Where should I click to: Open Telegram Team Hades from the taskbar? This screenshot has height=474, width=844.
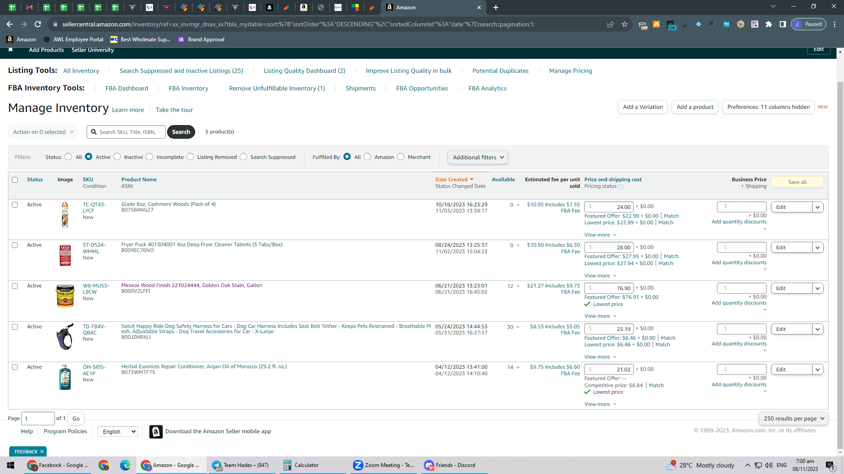point(241,465)
